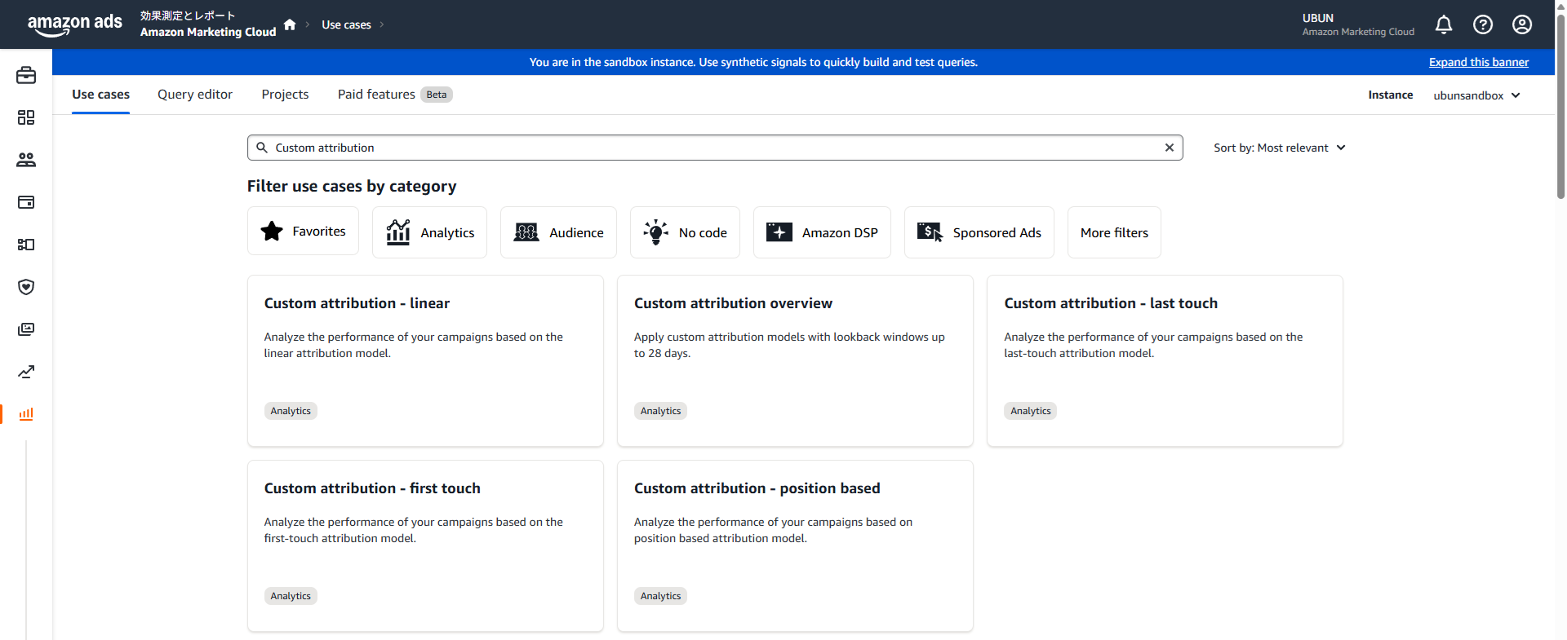Screen dimensions: 1567x640
Task: Open the trend line chart icon in sidebar
Action: point(26,372)
